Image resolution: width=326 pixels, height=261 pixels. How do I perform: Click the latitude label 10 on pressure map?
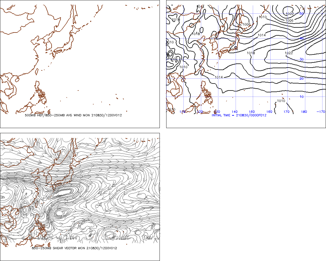(301, 97)
